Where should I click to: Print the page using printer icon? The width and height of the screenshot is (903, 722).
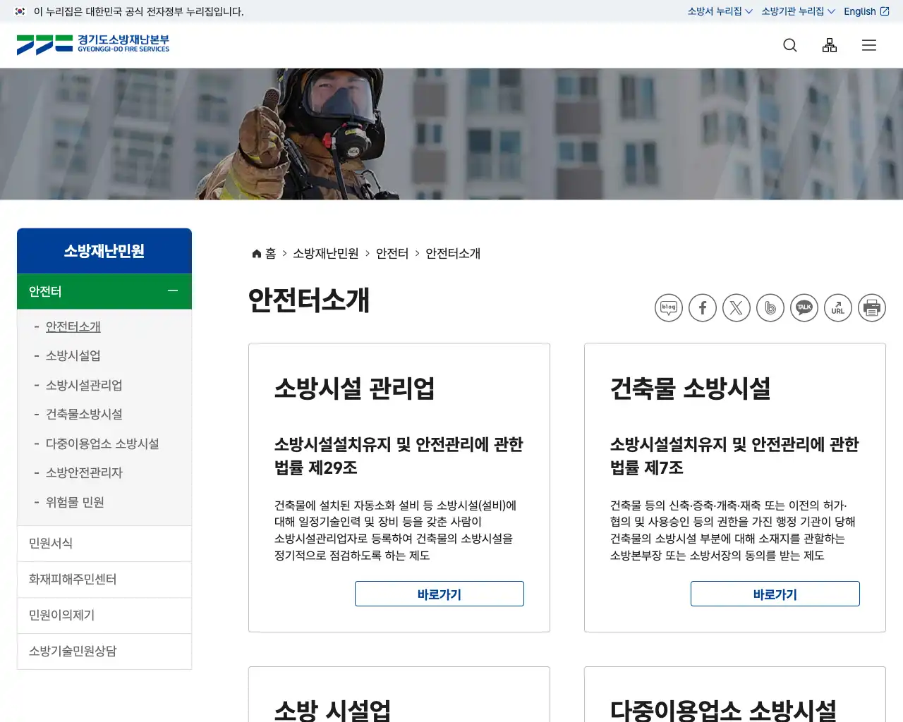click(x=872, y=308)
